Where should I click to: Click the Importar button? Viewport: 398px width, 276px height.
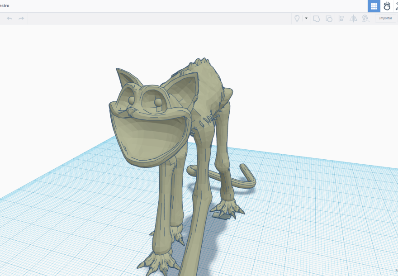[385, 18]
